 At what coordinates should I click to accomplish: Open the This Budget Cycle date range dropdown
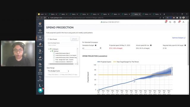[x=58, y=71]
